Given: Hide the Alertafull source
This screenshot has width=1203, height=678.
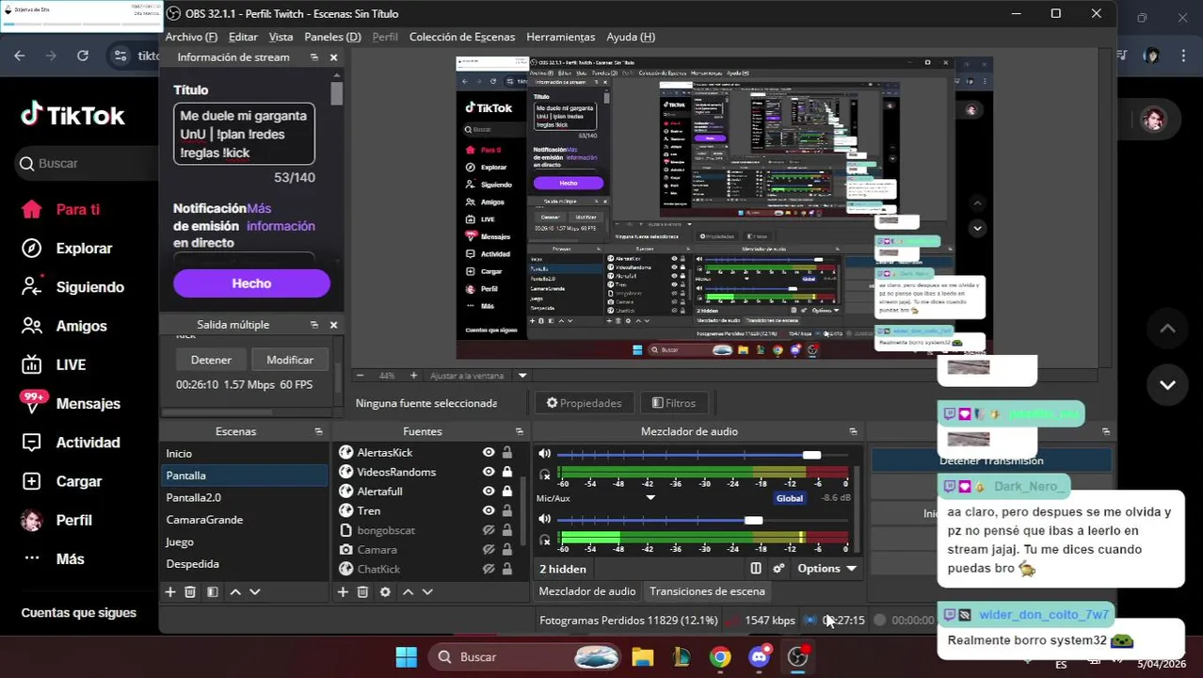Looking at the screenshot, I should (x=489, y=492).
